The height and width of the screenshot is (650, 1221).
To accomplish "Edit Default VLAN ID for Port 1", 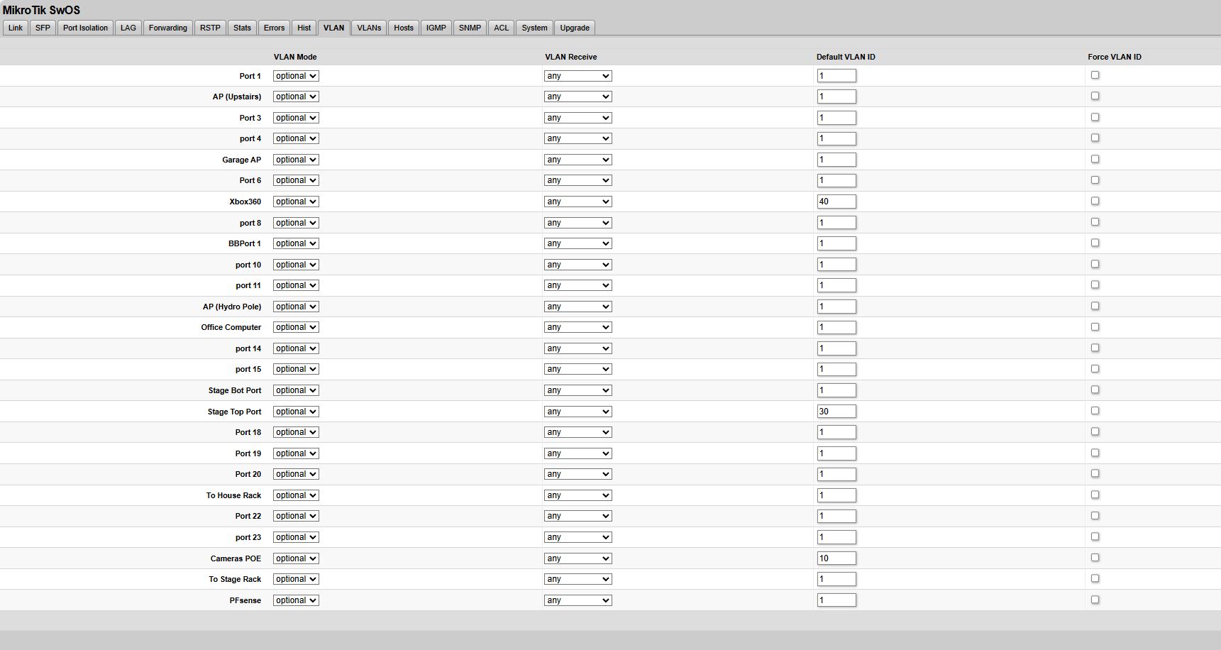I will click(x=836, y=76).
